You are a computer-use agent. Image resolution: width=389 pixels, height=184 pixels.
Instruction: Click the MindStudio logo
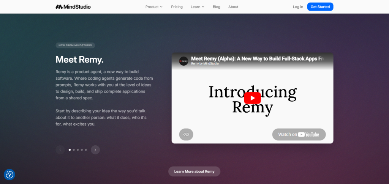tap(73, 7)
